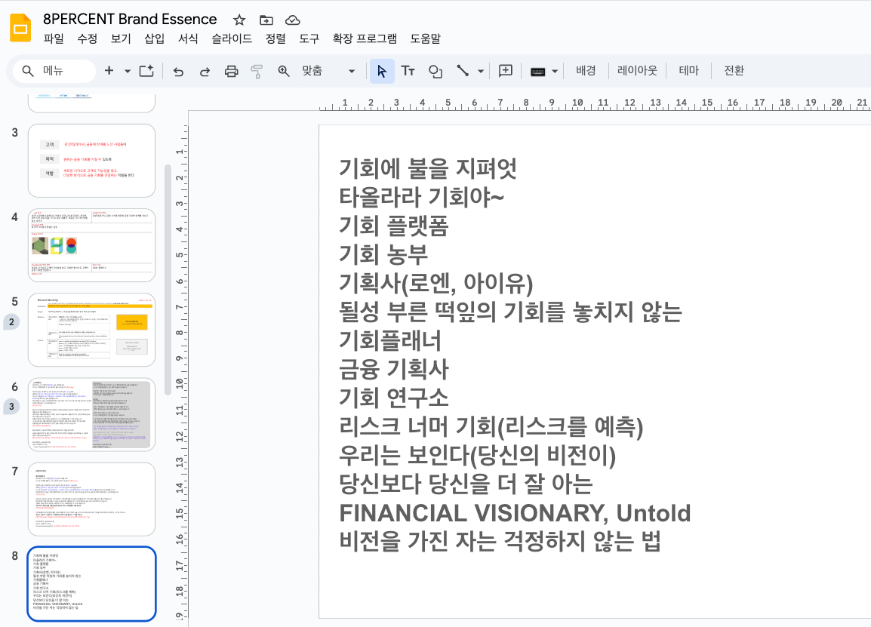The width and height of the screenshot is (871, 627).
Task: Click the new slide with template icon
Action: point(146,70)
